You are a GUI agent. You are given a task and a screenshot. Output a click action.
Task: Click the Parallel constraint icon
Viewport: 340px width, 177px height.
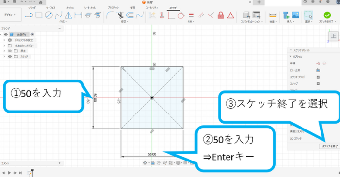pyautogui.click(x=201, y=16)
